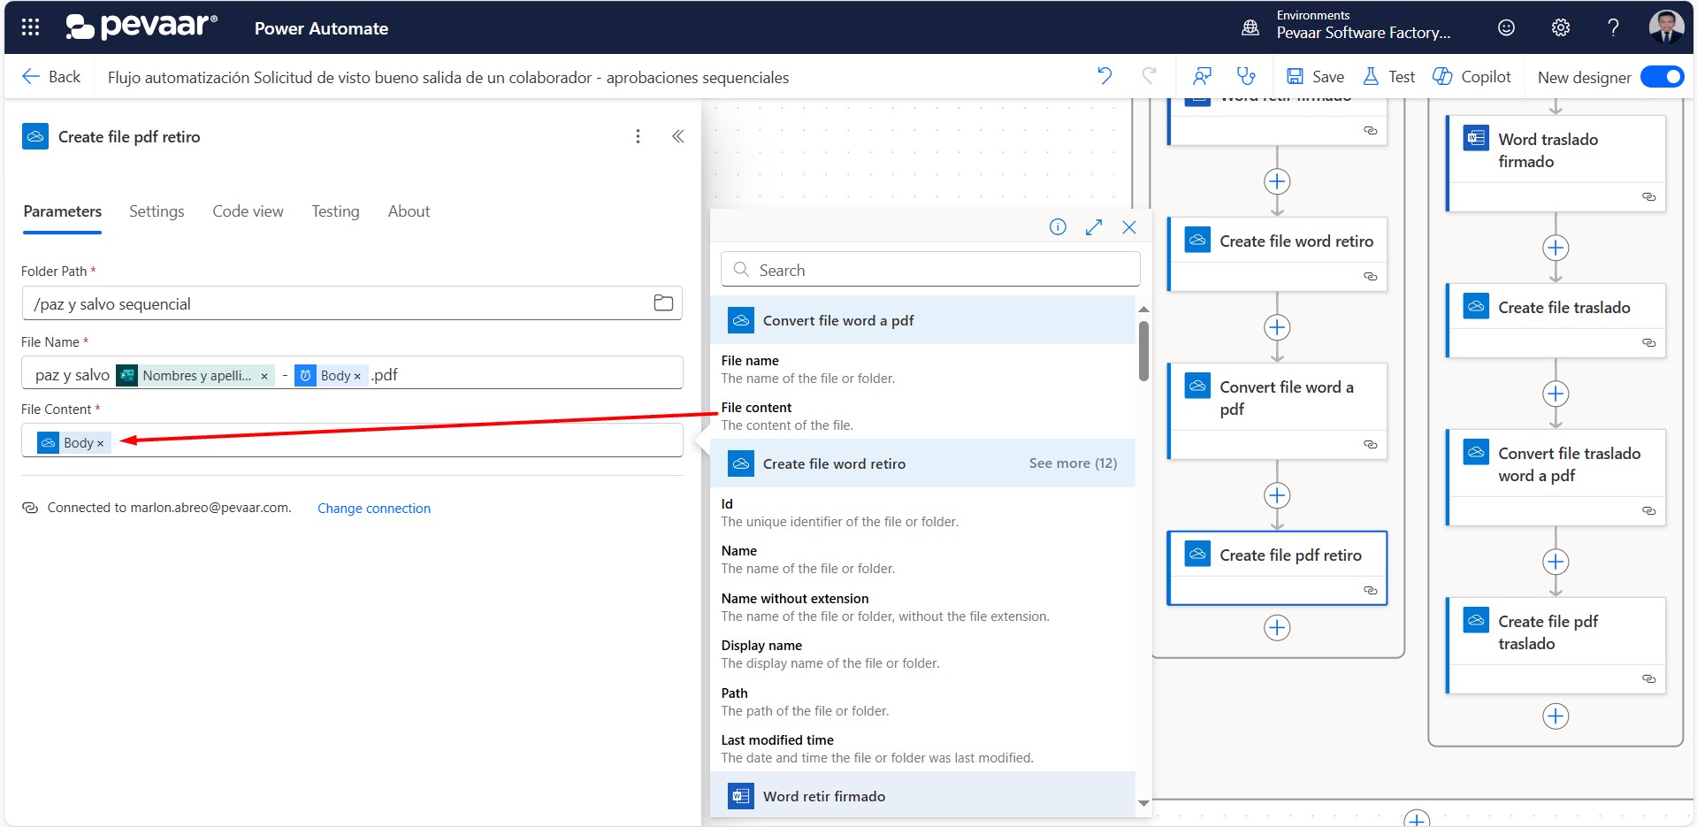Select File content dynamic content item
1697x827 pixels.
point(922,416)
